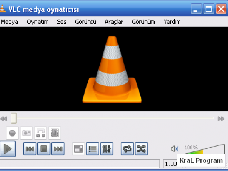Open the Ses menu
This screenshot has width=228, height=171.
click(62, 22)
